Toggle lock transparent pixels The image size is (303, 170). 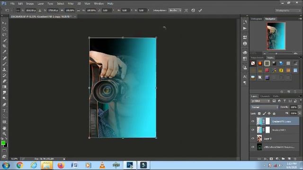click(259, 113)
